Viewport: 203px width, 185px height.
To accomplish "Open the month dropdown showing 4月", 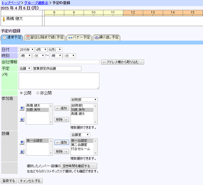I will (41, 50).
